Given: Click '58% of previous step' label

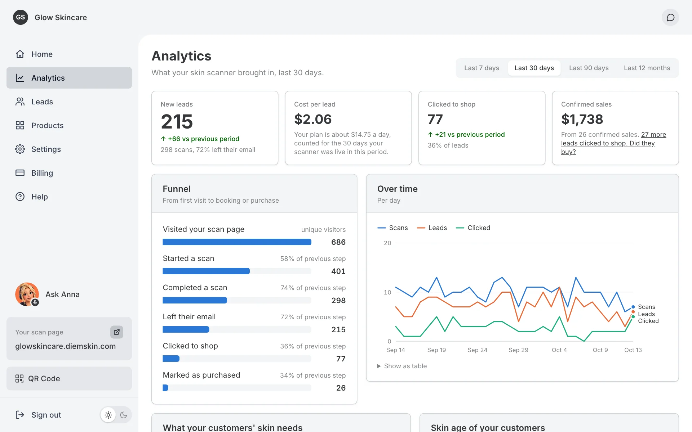Looking at the screenshot, I should point(313,259).
